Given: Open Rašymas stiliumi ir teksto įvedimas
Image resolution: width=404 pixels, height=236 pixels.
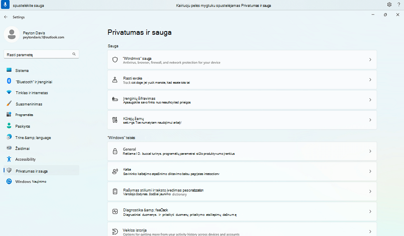Looking at the screenshot, I should pyautogui.click(x=242, y=192).
